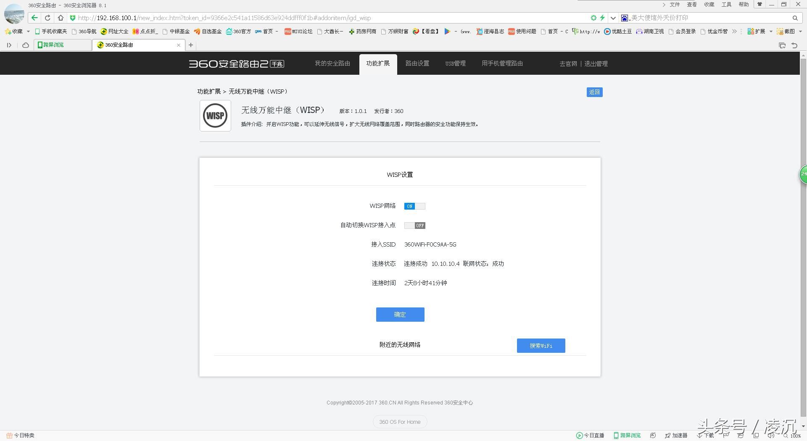Click the 截图 screenshot tool
The width and height of the screenshot is (807, 441).
tap(786, 31)
